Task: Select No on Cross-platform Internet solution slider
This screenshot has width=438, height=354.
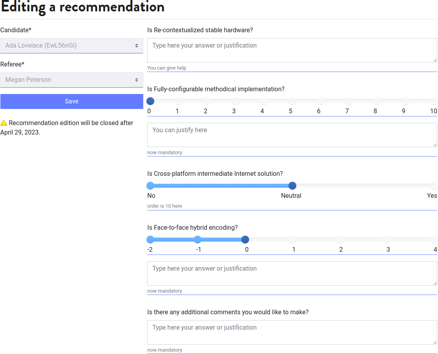Action: pyautogui.click(x=150, y=186)
